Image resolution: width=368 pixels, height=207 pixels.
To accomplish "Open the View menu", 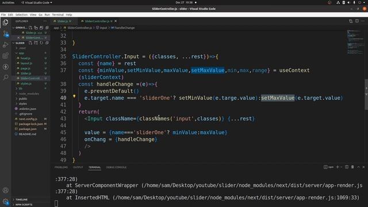I will pos(33,14).
